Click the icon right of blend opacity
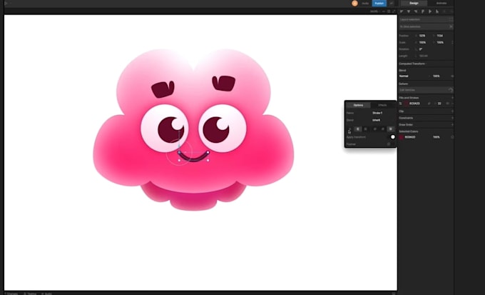The height and width of the screenshot is (295, 485). [x=452, y=76]
